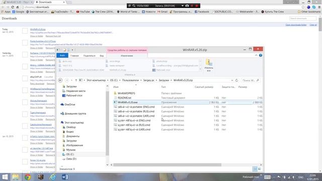The height and width of the screenshot is (181, 322).
Task: Open Главная ribbon tab
Action: (x=74, y=56)
